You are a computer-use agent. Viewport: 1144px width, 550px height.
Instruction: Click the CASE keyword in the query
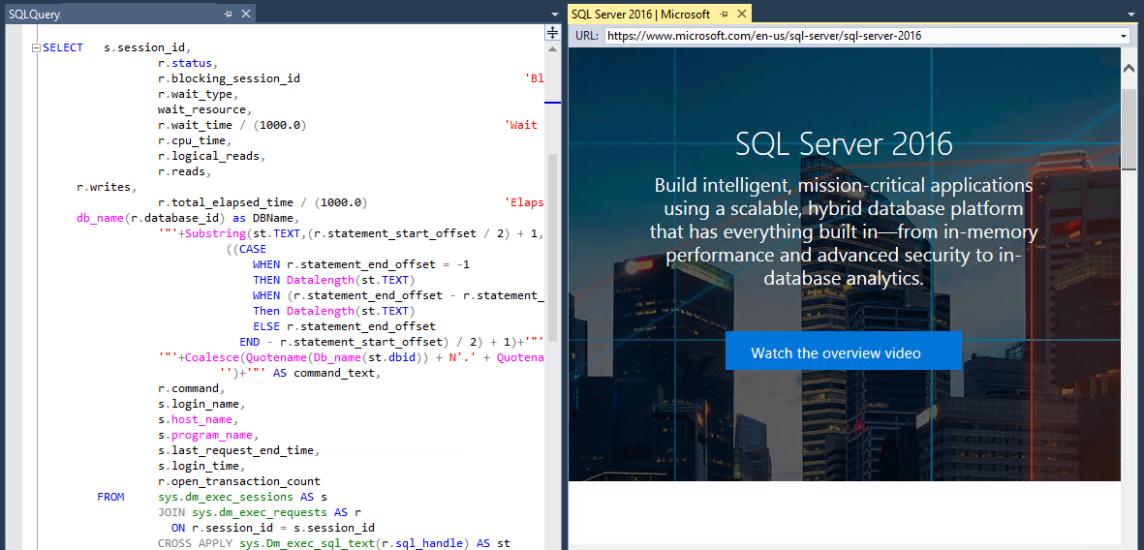(253, 250)
